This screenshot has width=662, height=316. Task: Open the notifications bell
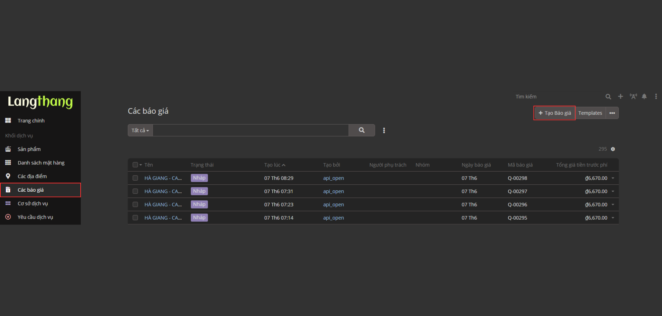(644, 97)
